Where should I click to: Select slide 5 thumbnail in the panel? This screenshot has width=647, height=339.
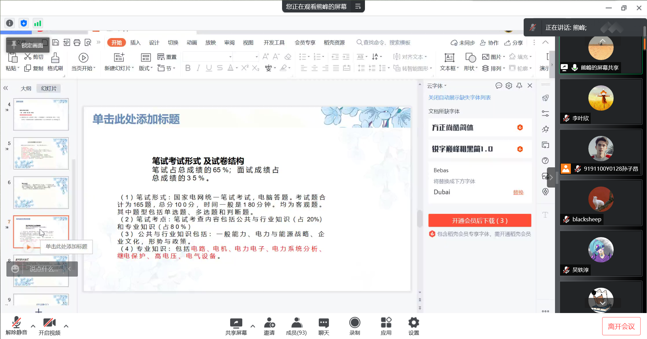point(41,153)
